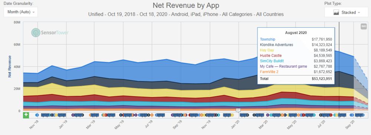Click the IMG export image icon
Viewport: 371px width, 135px height.
point(364,26)
